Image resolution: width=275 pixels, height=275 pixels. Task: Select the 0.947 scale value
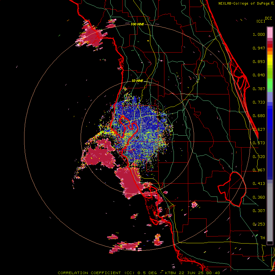[x=259, y=48]
